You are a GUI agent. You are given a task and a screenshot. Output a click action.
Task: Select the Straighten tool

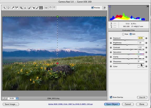(x=25, y=8)
